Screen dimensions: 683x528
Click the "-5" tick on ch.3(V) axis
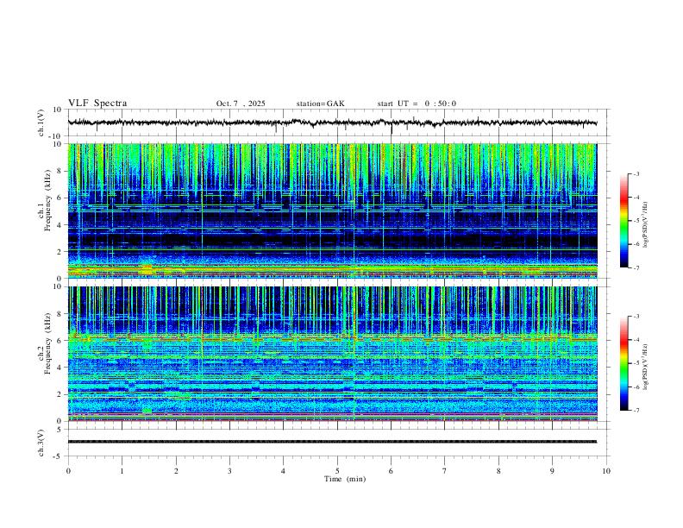[x=59, y=456]
